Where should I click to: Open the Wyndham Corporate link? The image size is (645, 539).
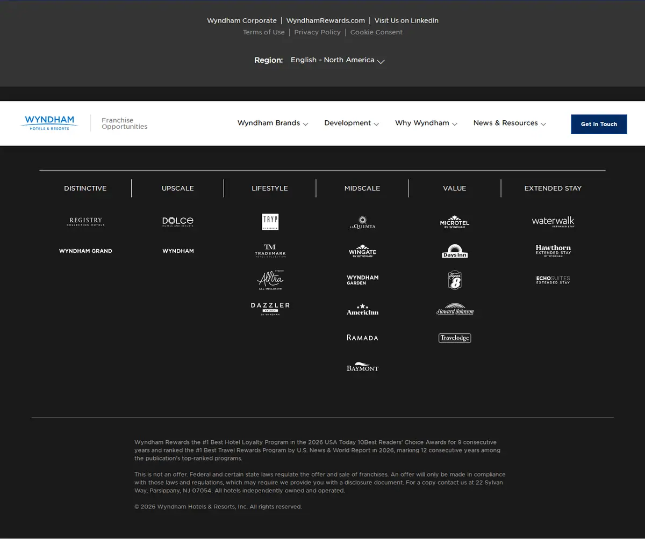point(242,20)
